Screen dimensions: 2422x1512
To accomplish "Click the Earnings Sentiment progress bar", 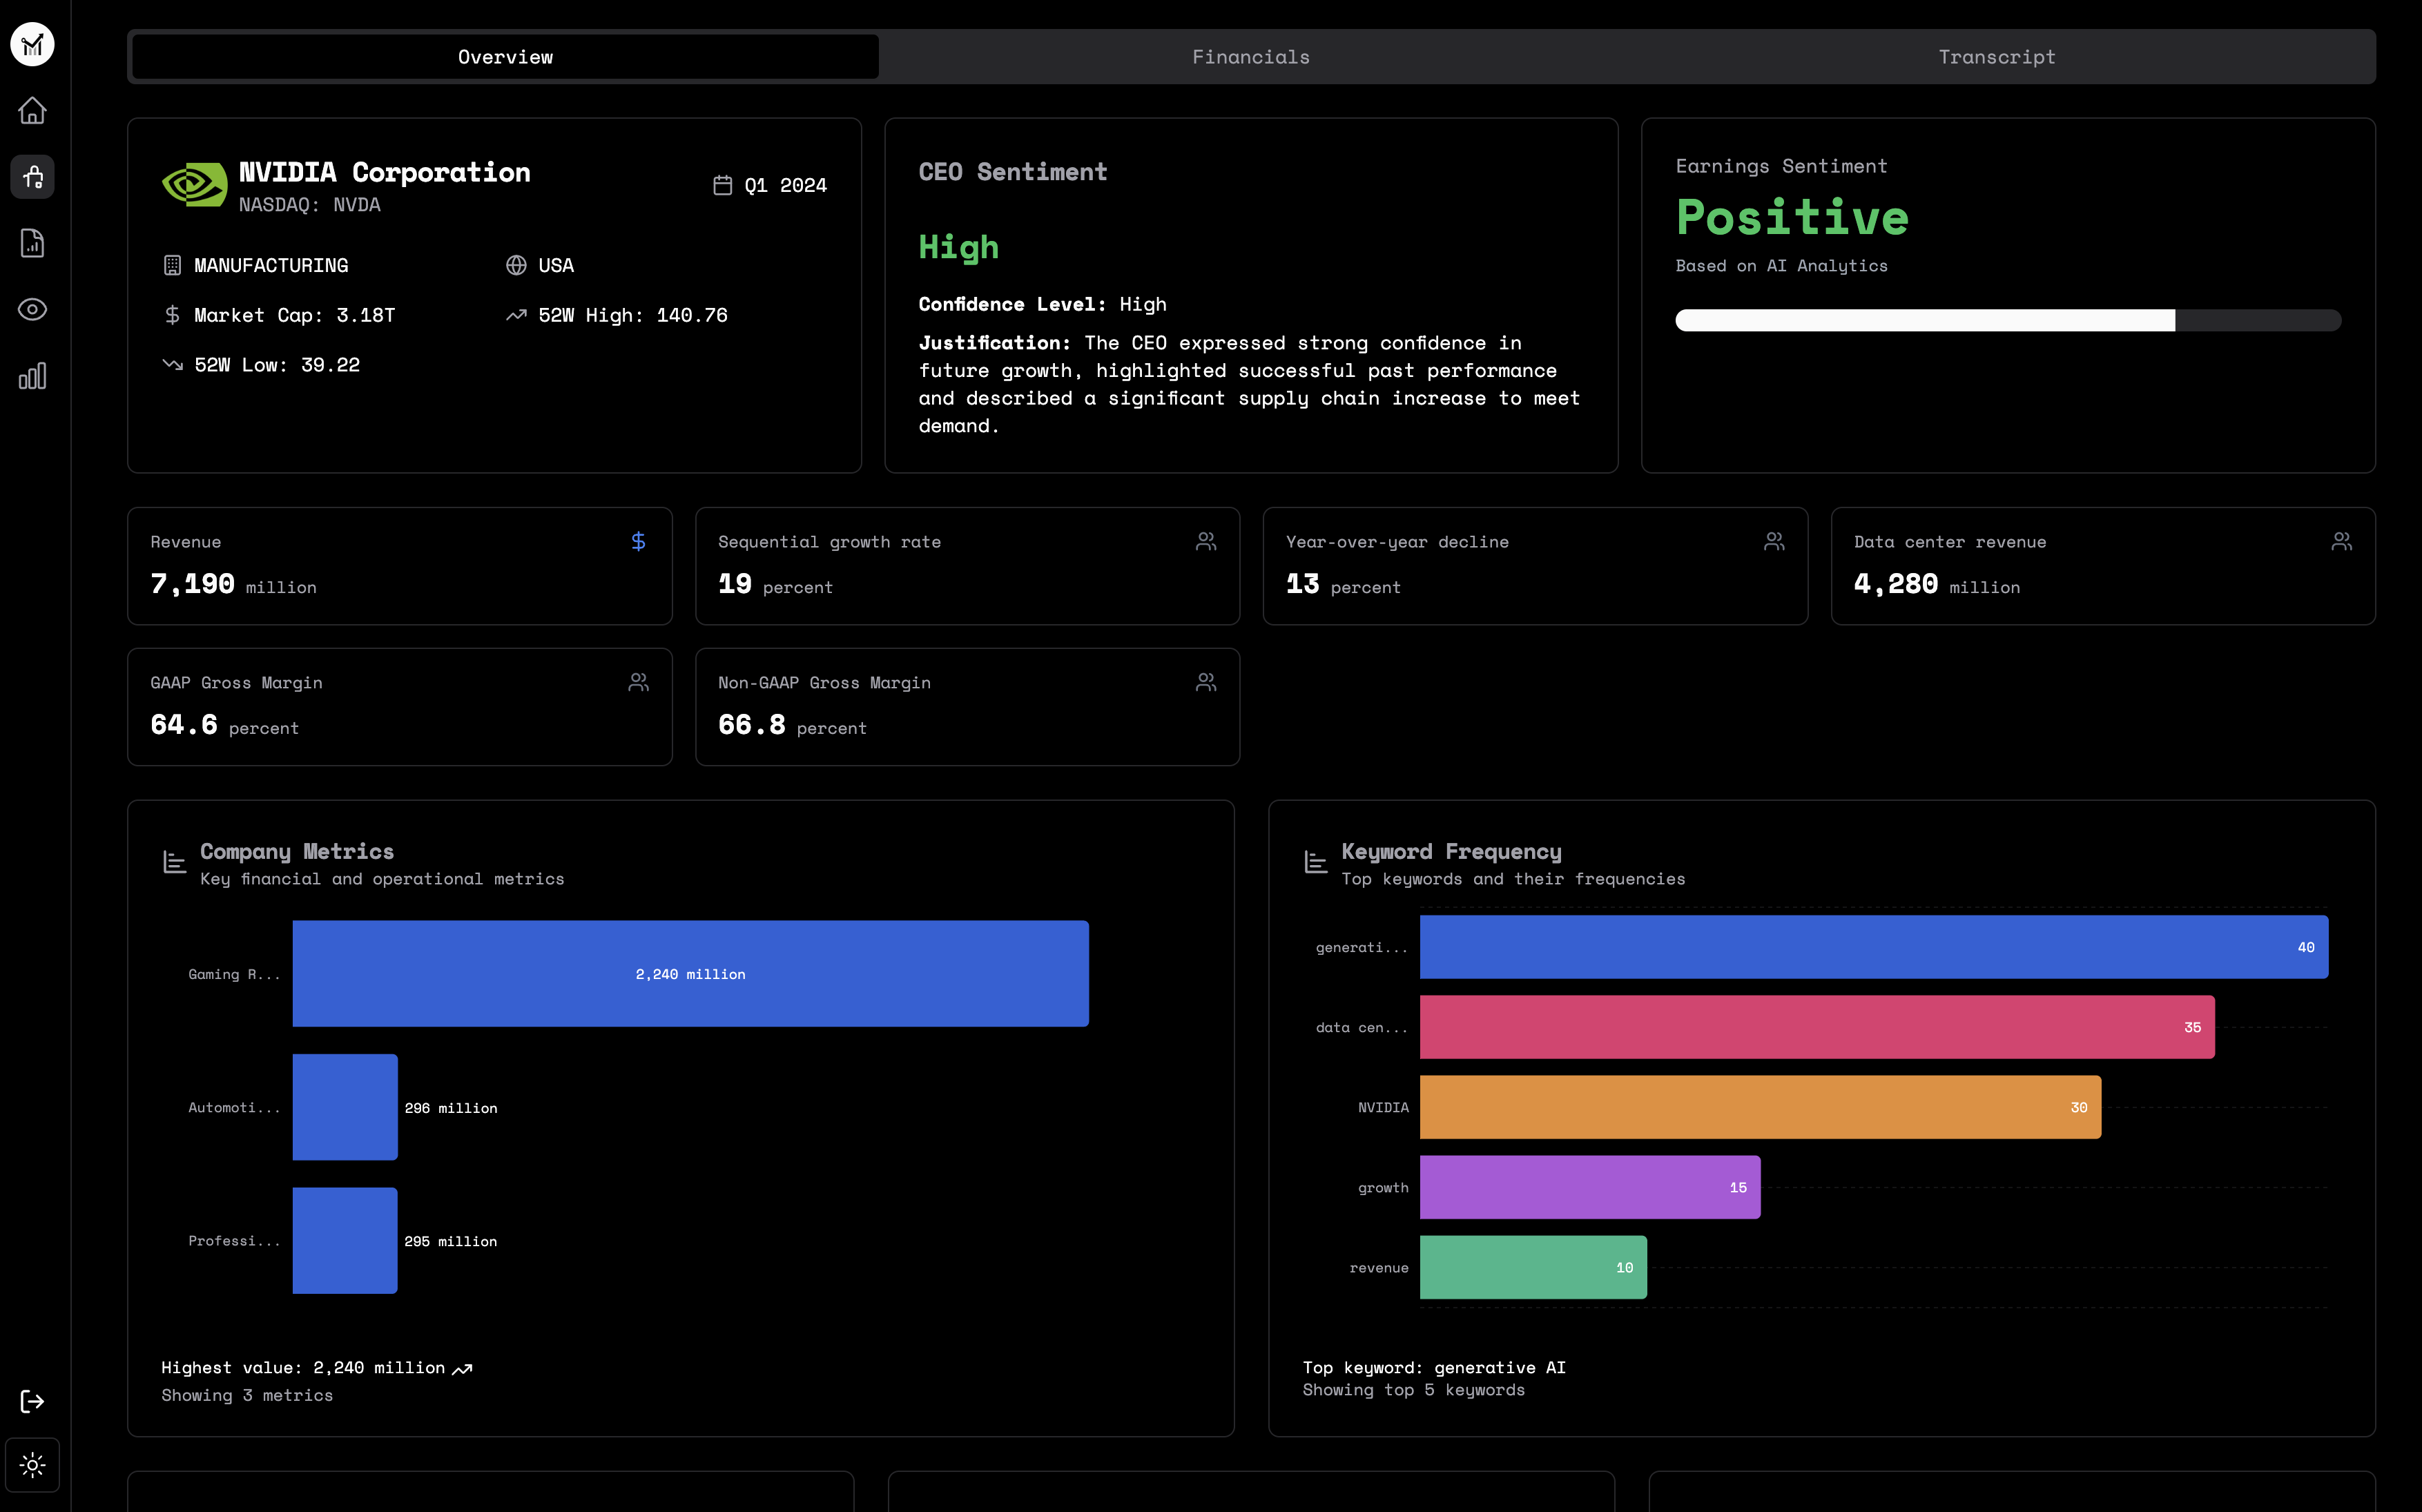I will pos(2008,320).
